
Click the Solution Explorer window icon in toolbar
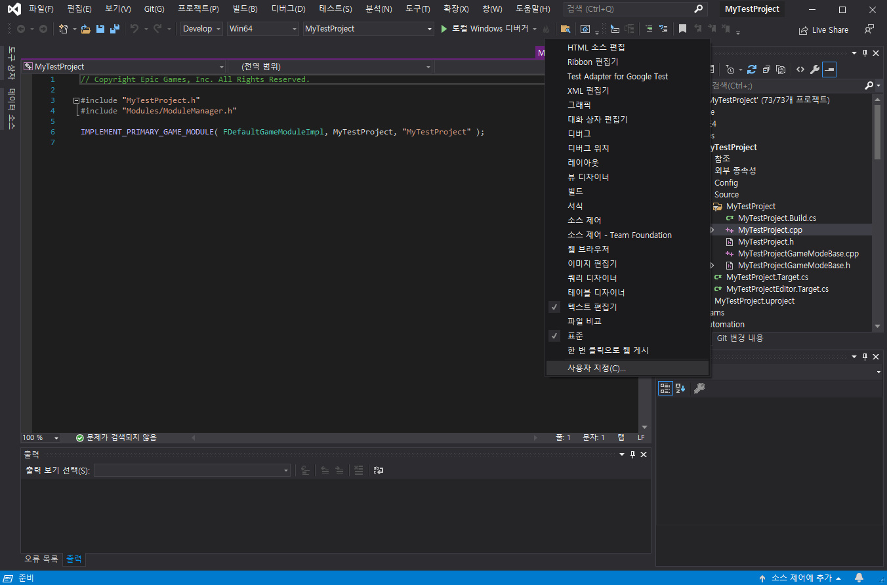click(585, 29)
